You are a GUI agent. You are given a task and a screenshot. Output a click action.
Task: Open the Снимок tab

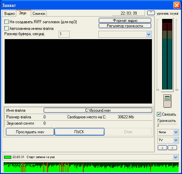click(39, 14)
